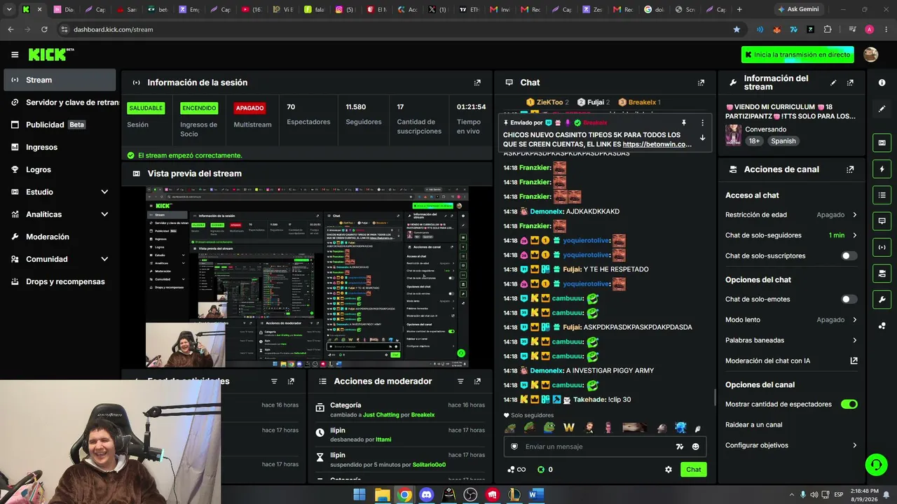Image resolution: width=897 pixels, height=504 pixels.
Task: Click Raidear a un canal
Action: (x=754, y=425)
